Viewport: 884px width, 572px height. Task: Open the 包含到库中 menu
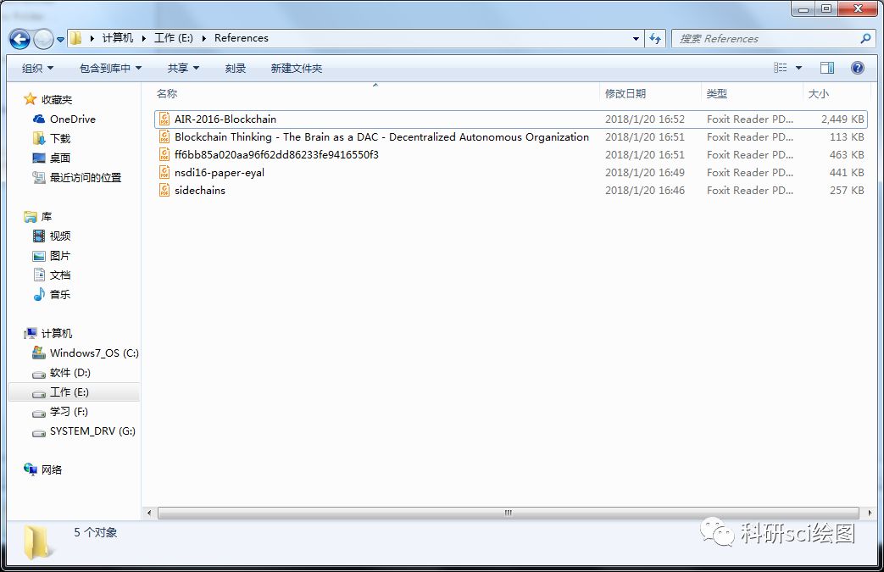(110, 68)
